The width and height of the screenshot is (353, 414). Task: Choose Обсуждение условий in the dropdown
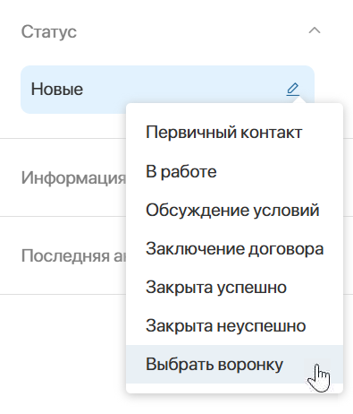pos(234,210)
